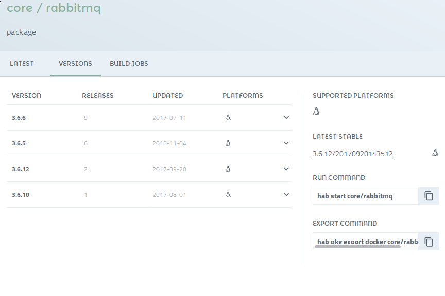Click releases count 9 for 3.6.6
Screen dimensions: 445x296
pyautogui.click(x=85, y=118)
